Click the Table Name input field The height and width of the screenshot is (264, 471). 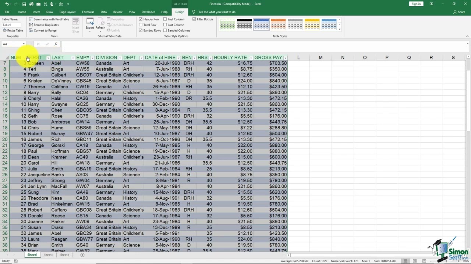(11, 25)
